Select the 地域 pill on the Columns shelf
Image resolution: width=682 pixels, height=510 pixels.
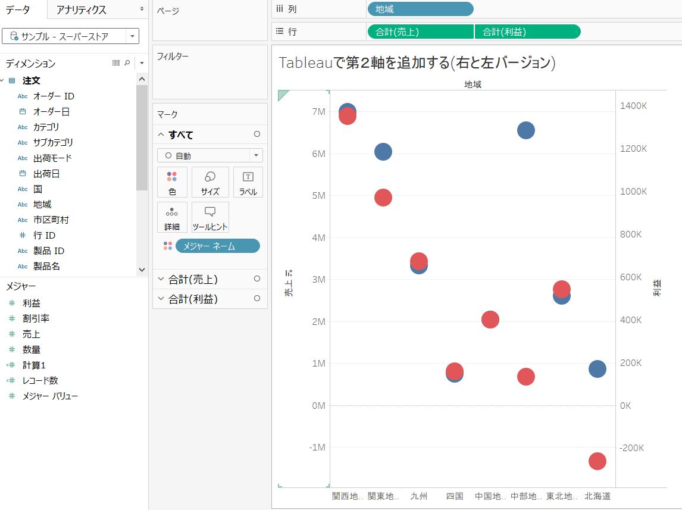[420, 9]
